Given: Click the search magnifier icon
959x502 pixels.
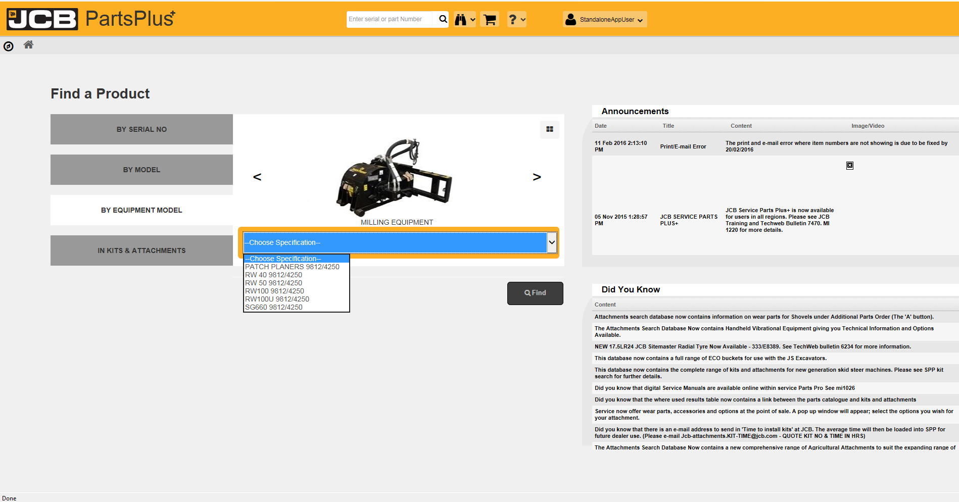Looking at the screenshot, I should click(443, 19).
